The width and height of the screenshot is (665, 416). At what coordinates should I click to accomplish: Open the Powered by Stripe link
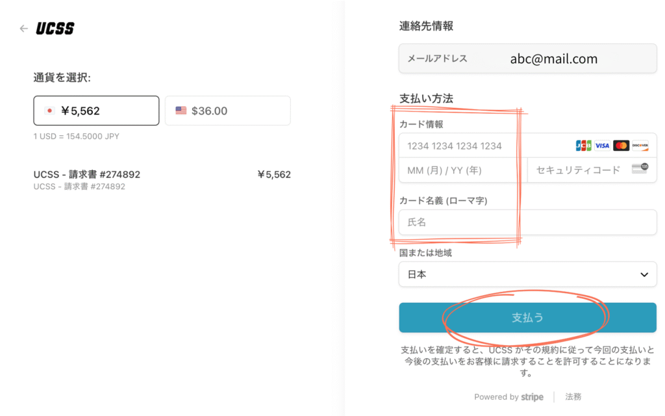[x=508, y=397]
